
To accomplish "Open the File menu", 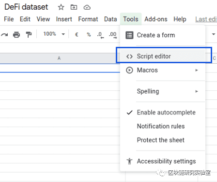I will pos(9,19).
